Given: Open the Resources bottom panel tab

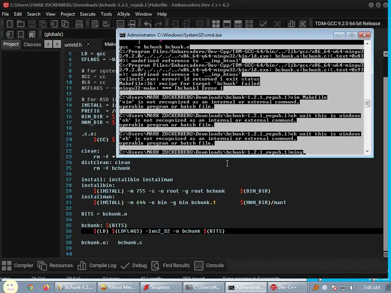Looking at the screenshot, I should coord(55,266).
